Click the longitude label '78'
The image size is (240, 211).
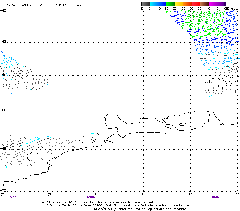50,194
